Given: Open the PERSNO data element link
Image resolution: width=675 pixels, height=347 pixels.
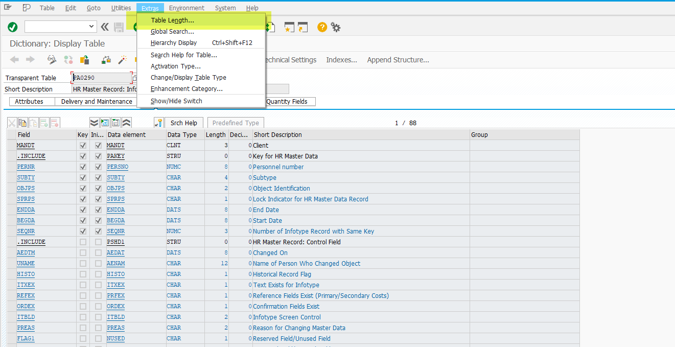Looking at the screenshot, I should pos(118,167).
